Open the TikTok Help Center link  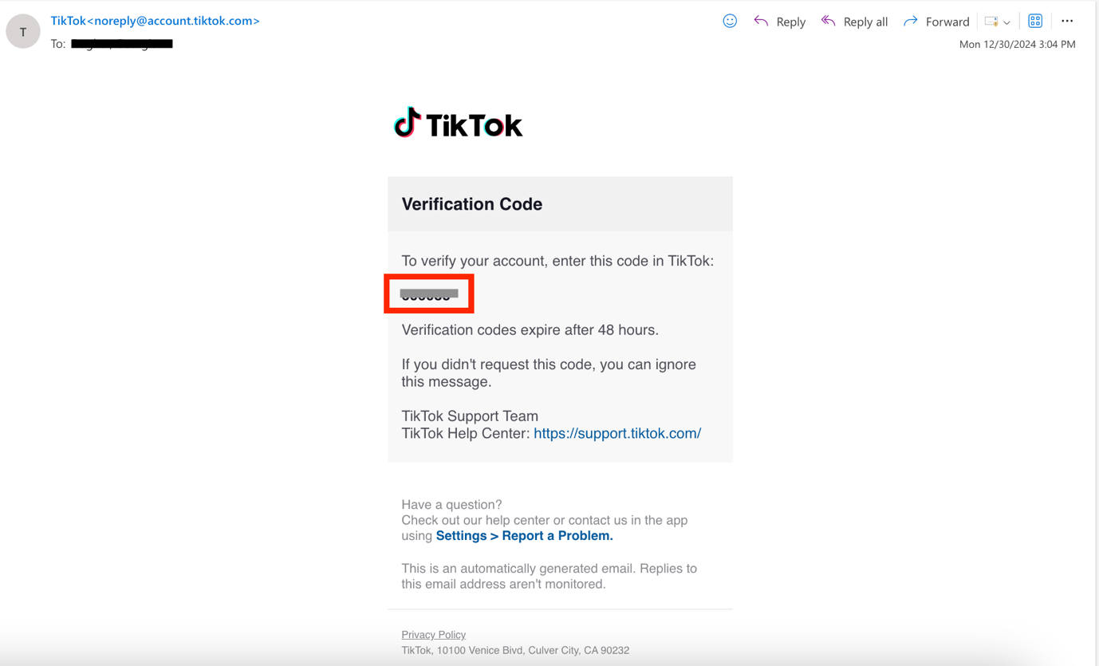[616, 433]
